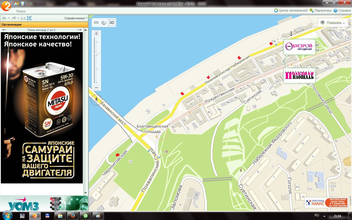Click the city buildings icon in quick access bar
Viewport: 352px width, 220px height.
[16, 4]
